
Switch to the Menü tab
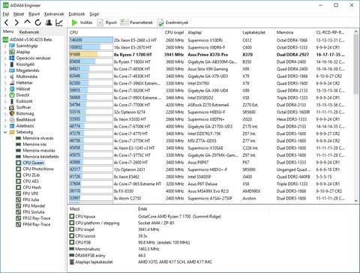click(8, 31)
